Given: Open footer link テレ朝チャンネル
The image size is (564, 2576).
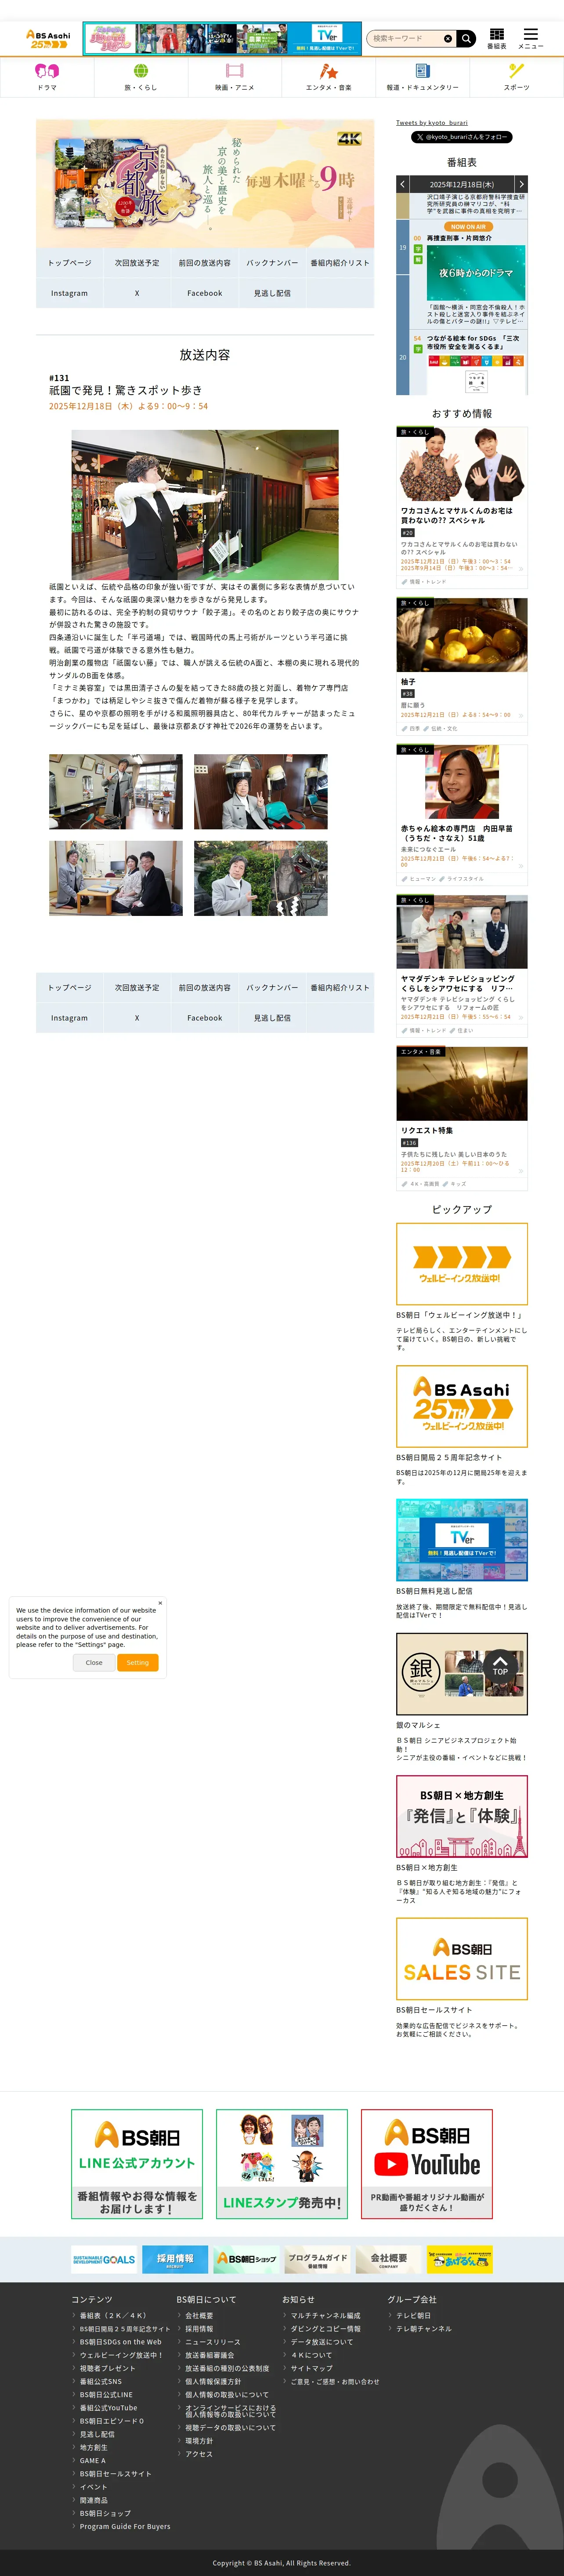Looking at the screenshot, I should (424, 2329).
